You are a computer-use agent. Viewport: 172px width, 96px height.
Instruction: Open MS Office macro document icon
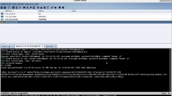[45, 8]
